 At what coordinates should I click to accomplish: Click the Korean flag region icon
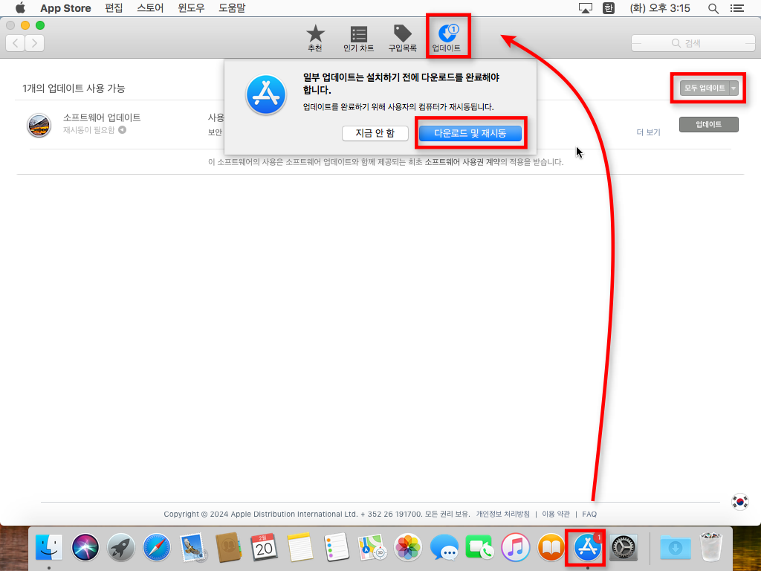pyautogui.click(x=740, y=502)
